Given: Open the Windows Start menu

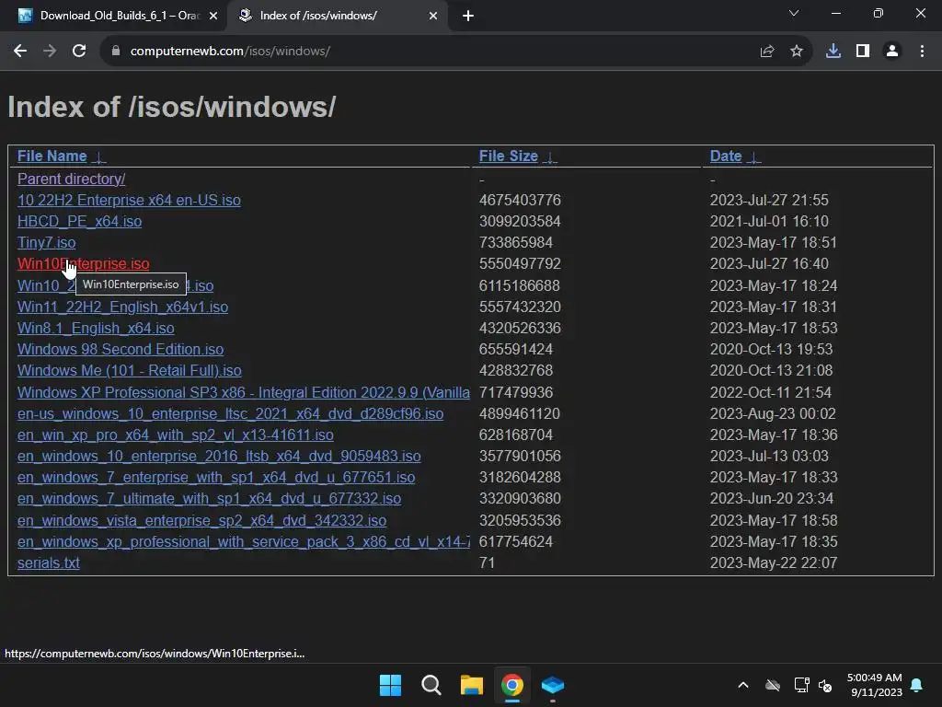Looking at the screenshot, I should 390,685.
